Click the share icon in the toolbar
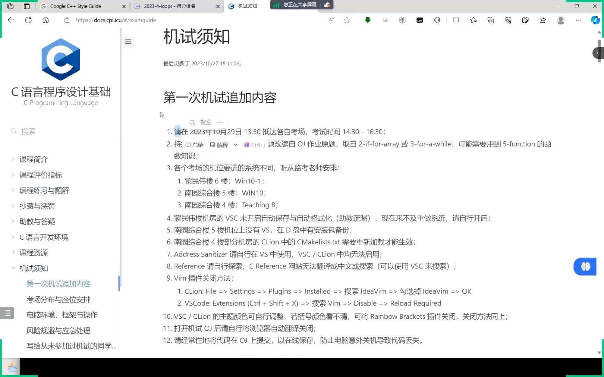This screenshot has height=377, width=604. tap(543, 20)
